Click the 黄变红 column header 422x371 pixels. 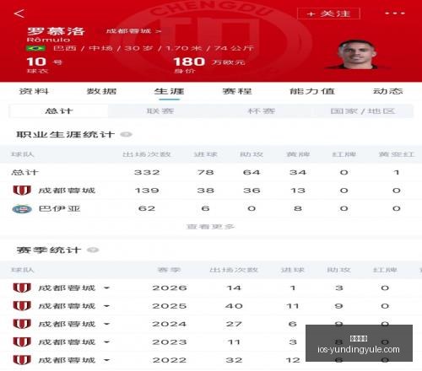click(396, 154)
